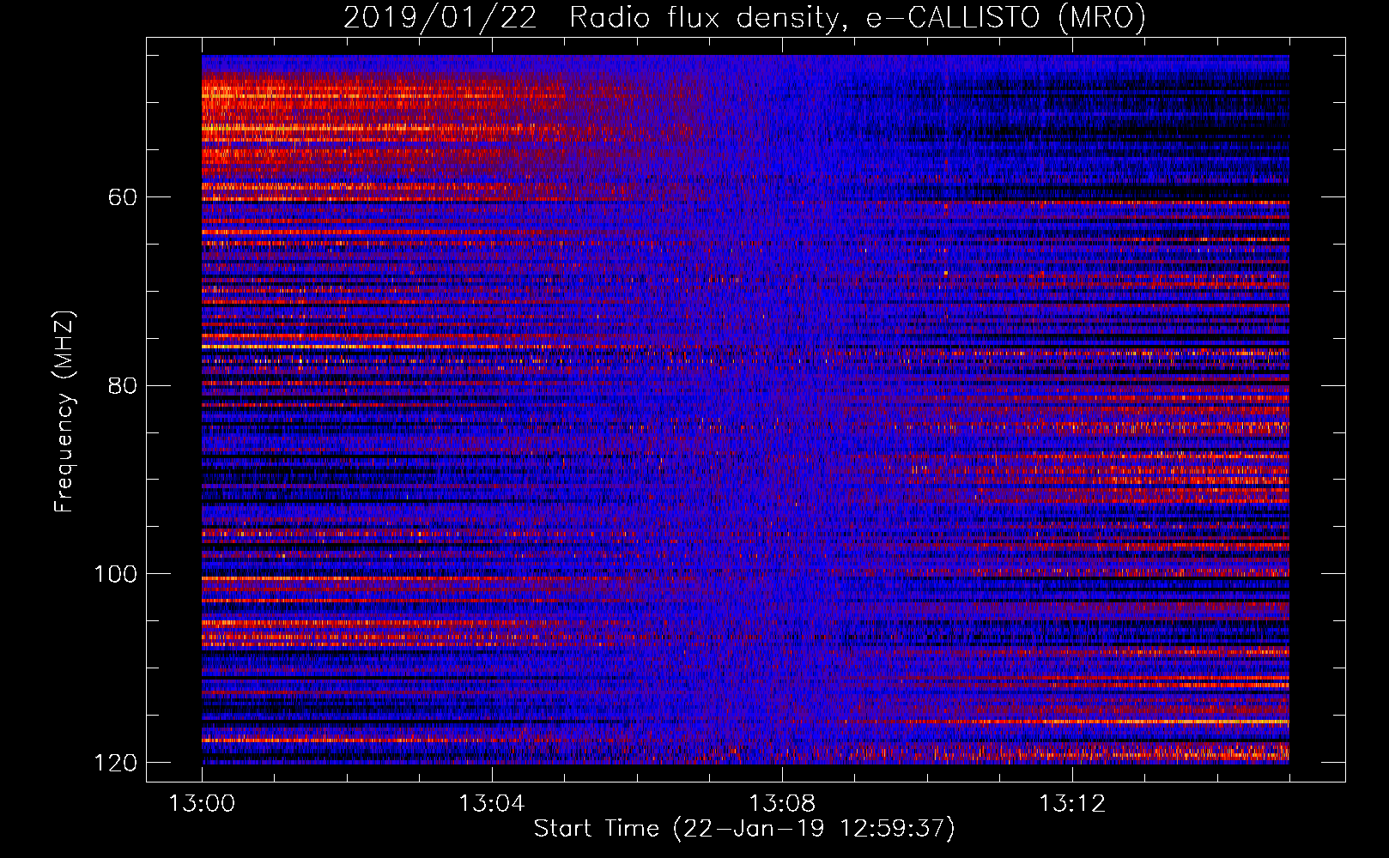The width and height of the screenshot is (1389, 858).
Task: Click the '100' frequency tick label
Action: click(116, 574)
